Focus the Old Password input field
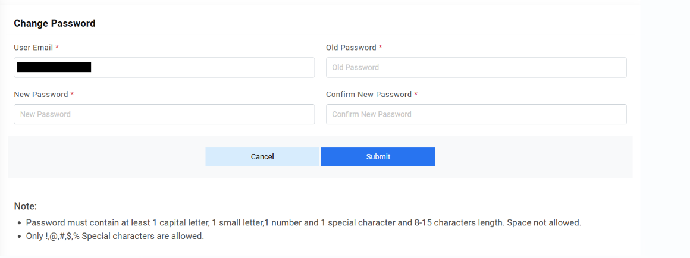The image size is (690, 258). click(476, 68)
